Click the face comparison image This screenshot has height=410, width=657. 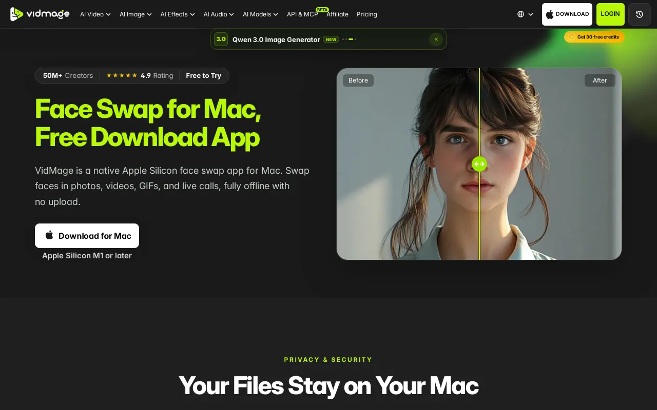(479, 164)
